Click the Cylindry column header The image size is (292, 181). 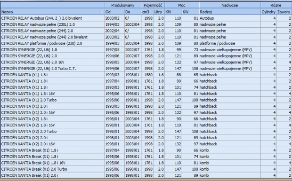[x=268, y=12]
